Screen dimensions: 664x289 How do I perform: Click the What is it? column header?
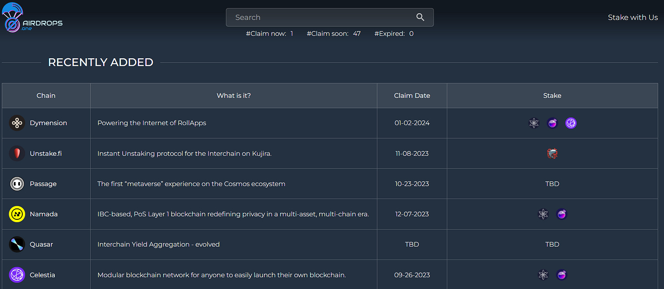(x=234, y=96)
